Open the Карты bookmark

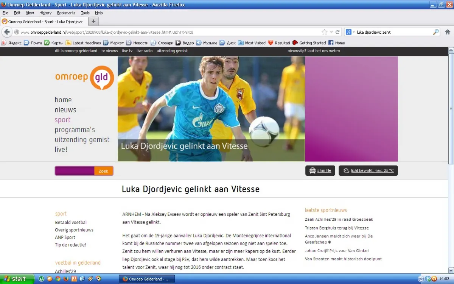tap(54, 43)
